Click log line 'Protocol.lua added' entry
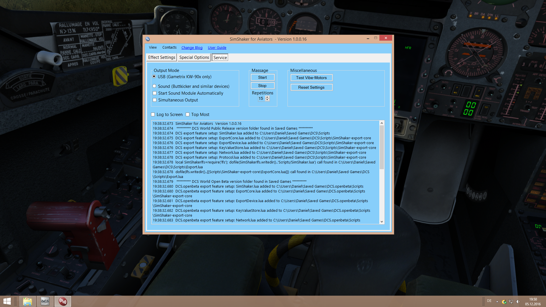The height and width of the screenshot is (307, 546). (x=259, y=157)
